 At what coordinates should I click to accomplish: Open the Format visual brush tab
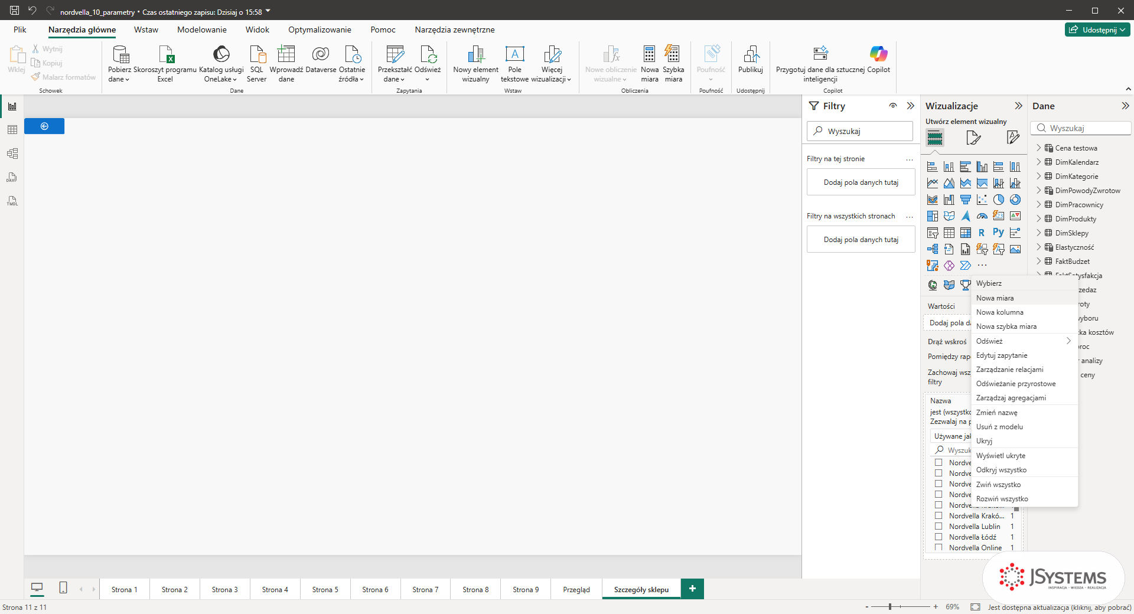[973, 138]
